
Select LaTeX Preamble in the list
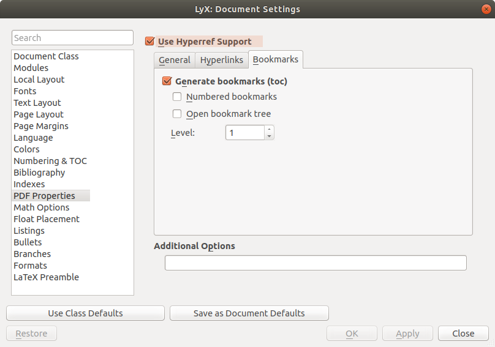[46, 277]
